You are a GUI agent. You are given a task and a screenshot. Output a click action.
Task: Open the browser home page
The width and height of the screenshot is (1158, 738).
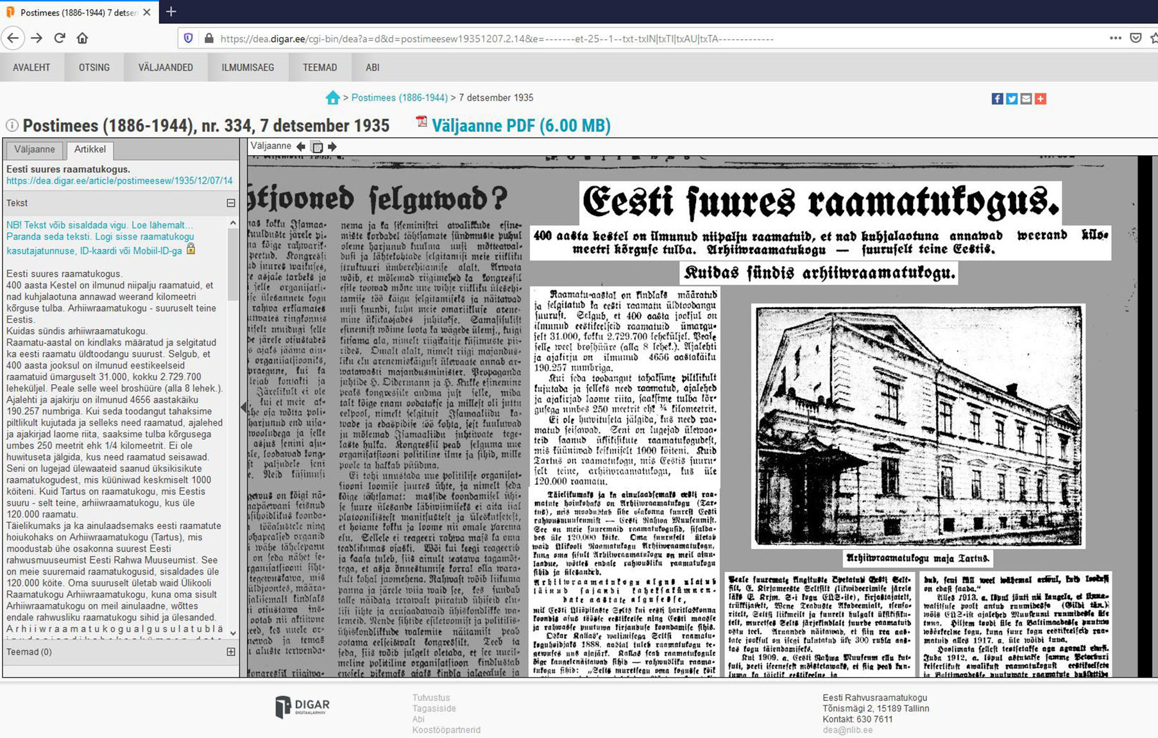[x=82, y=38]
